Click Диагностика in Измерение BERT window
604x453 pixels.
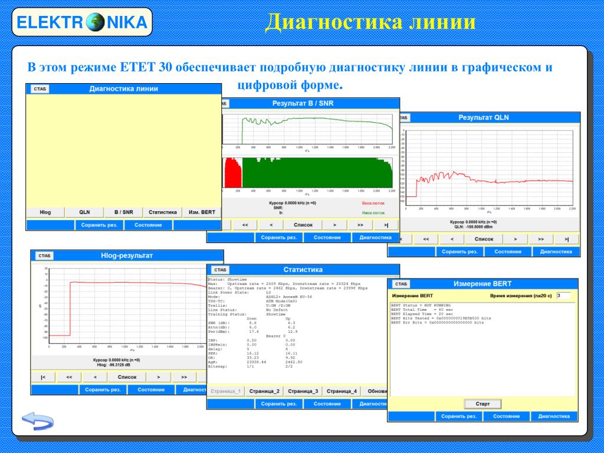(x=554, y=416)
